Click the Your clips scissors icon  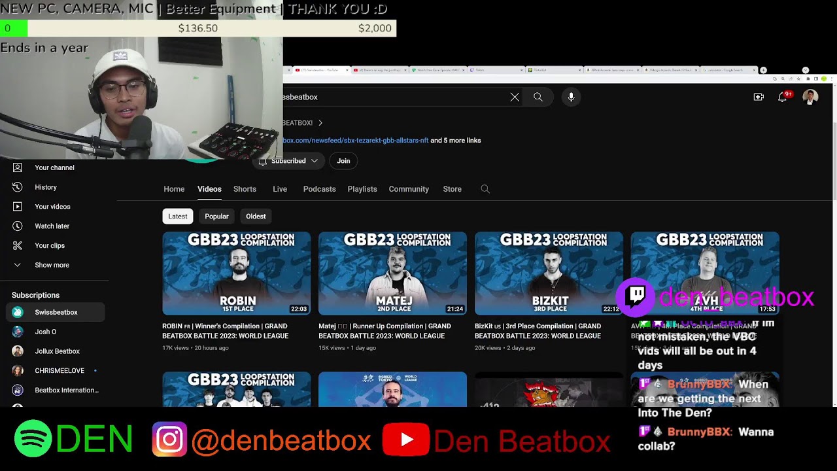(18, 245)
